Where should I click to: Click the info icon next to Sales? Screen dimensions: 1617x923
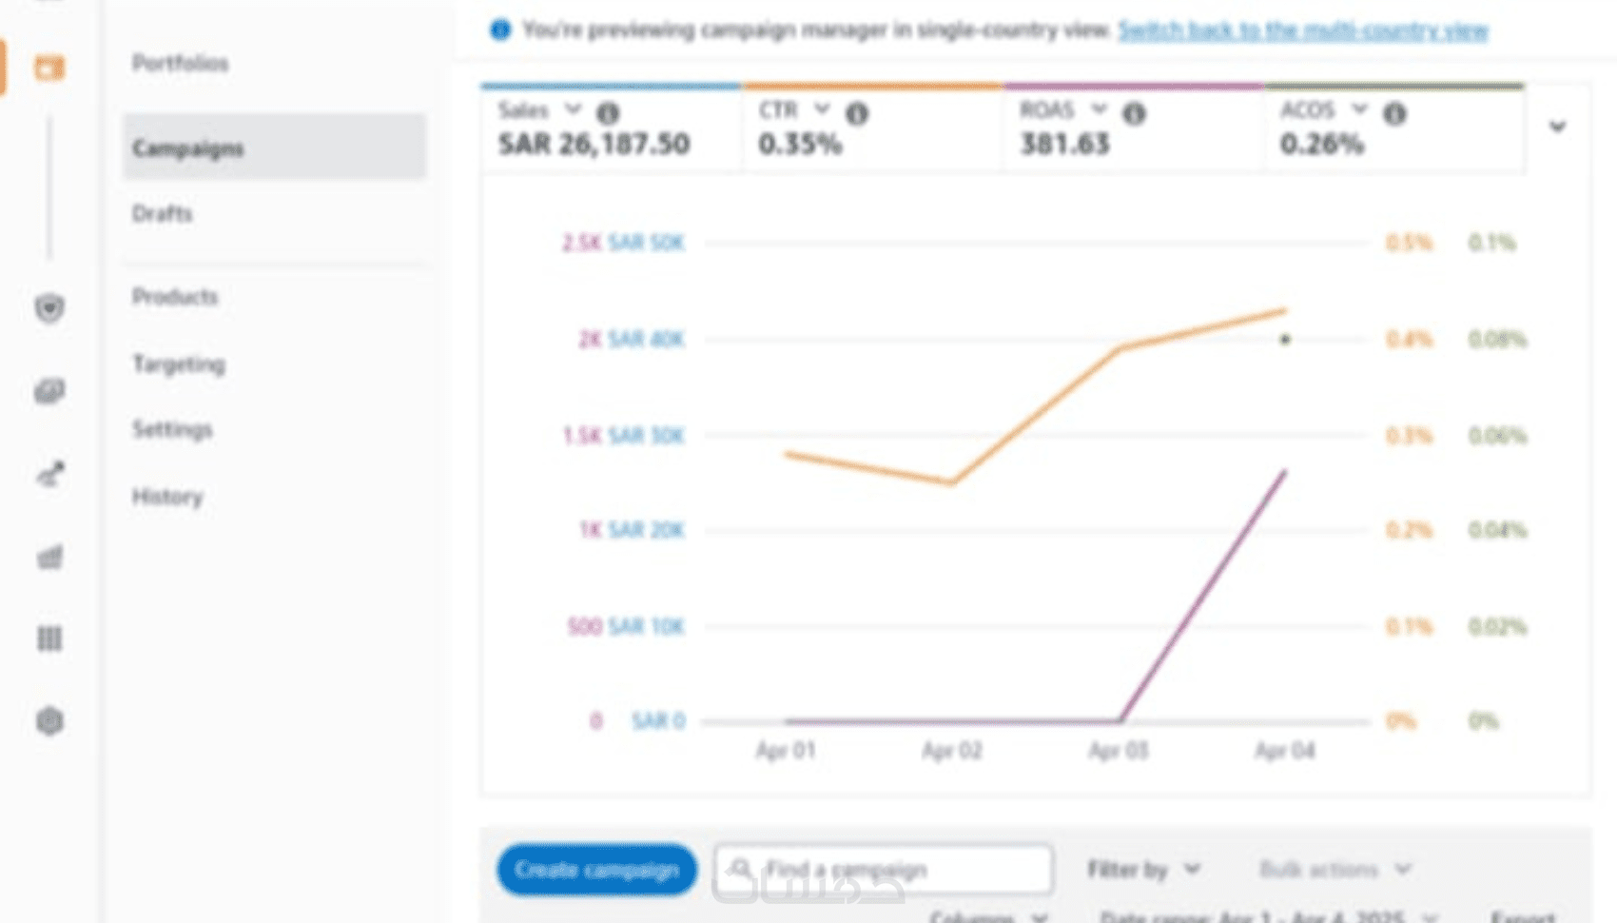[x=608, y=113]
